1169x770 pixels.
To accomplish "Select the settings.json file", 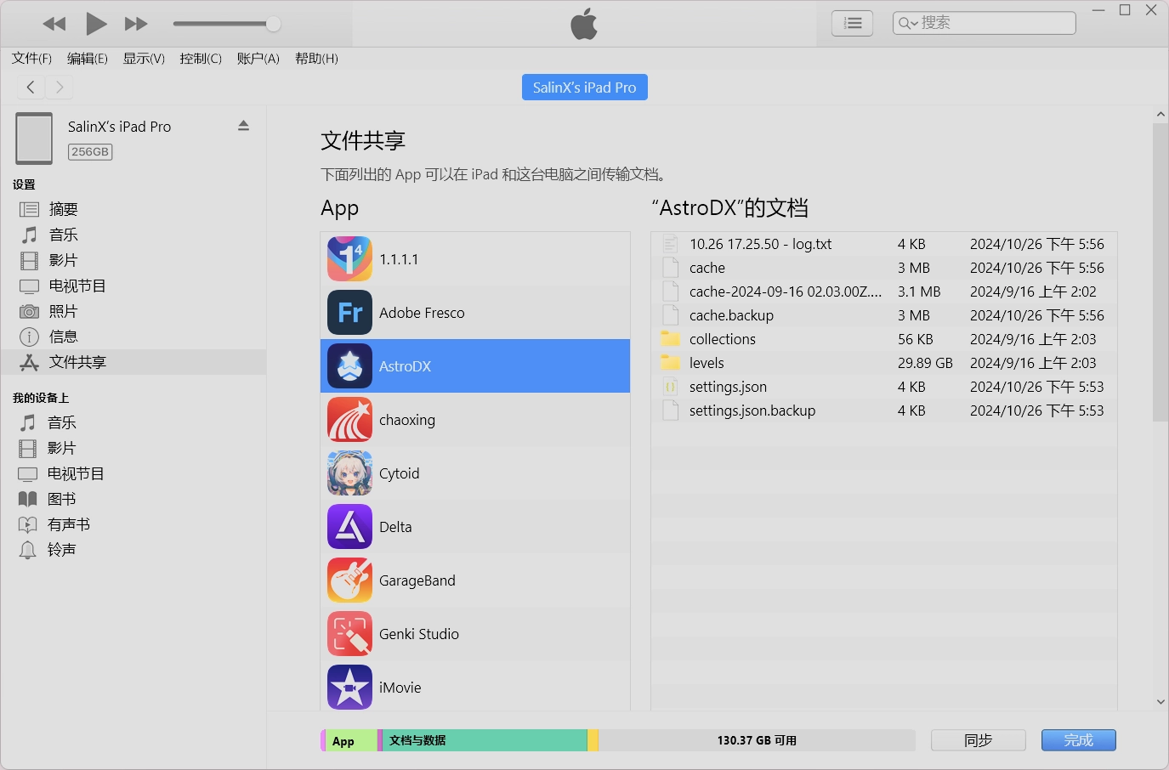I will pos(728,387).
